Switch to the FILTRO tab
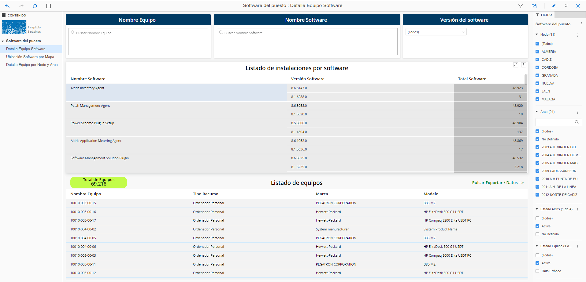The height and width of the screenshot is (282, 586). [x=544, y=15]
